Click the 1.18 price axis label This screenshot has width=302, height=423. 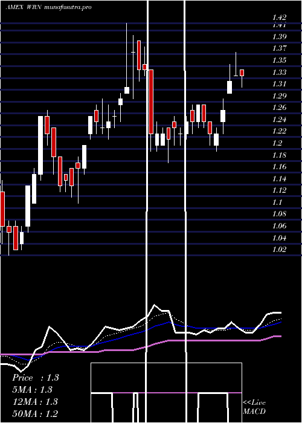(279, 155)
